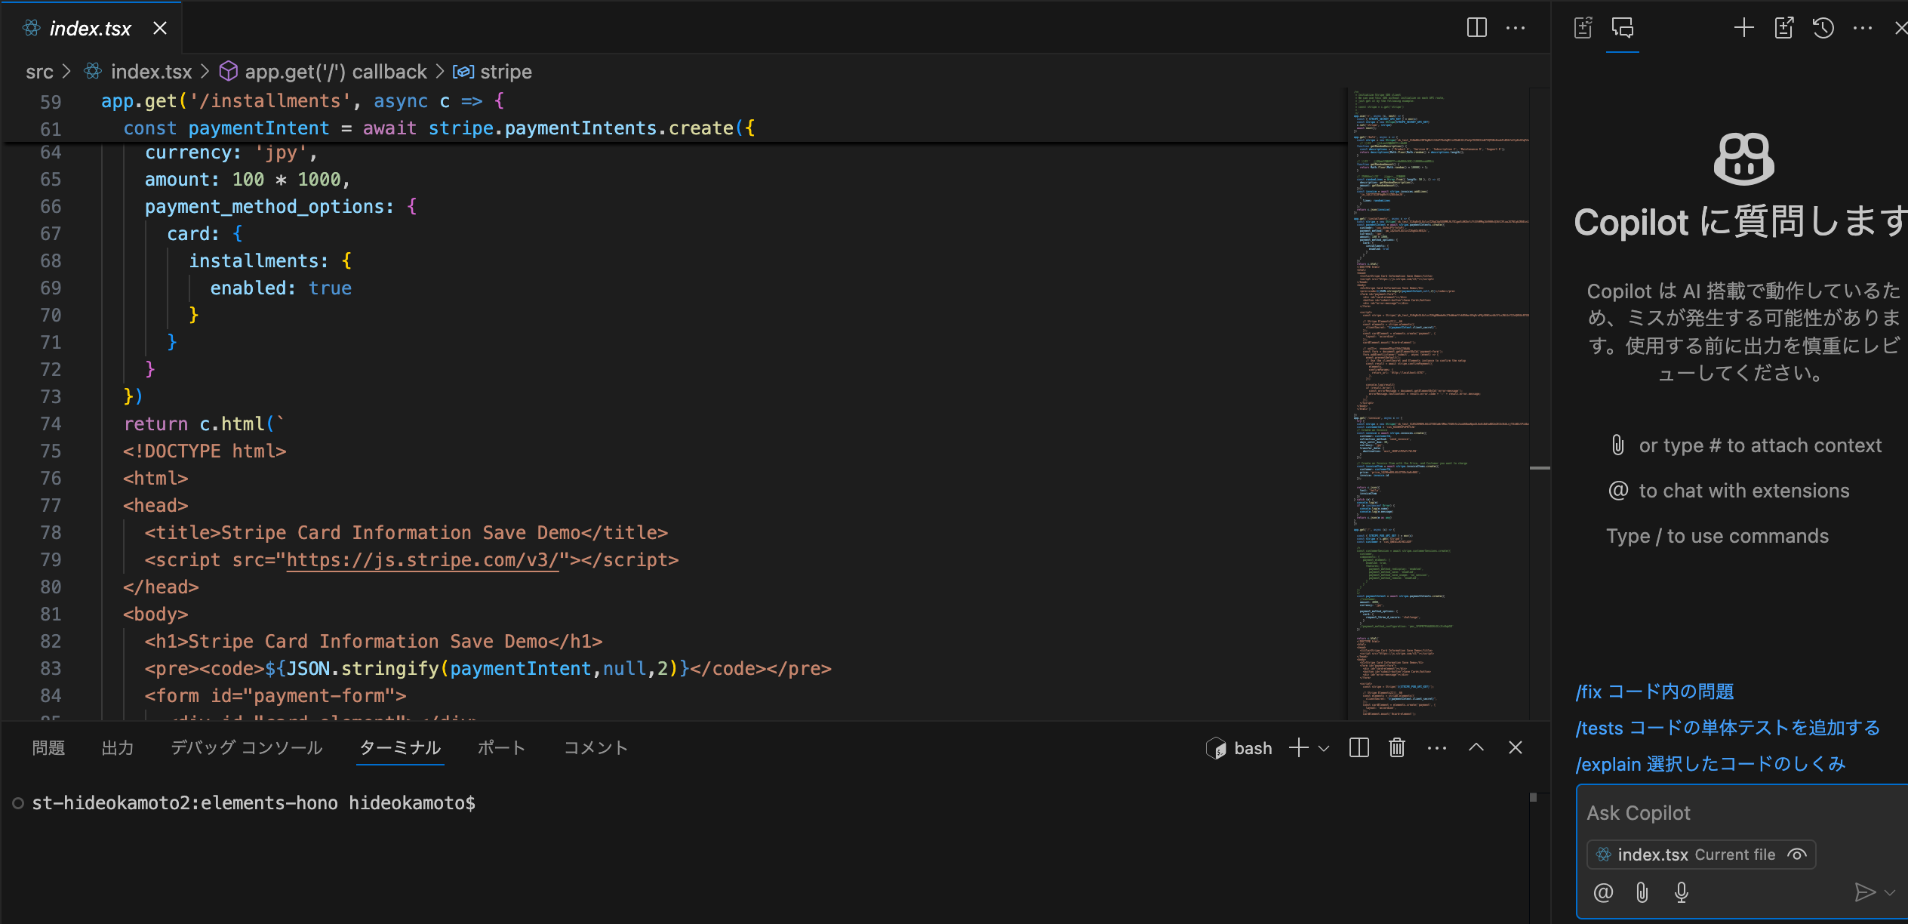Click the attach context paperclip icon
Screen dimensions: 1908x924
point(1642,892)
